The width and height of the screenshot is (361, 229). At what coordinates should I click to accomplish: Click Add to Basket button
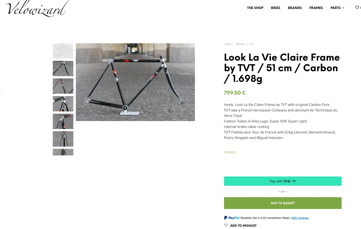point(283,203)
